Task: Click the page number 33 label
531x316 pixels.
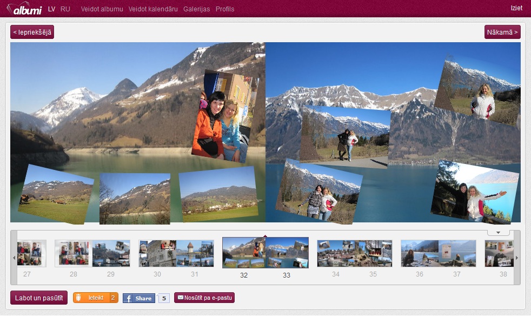Action: point(287,275)
